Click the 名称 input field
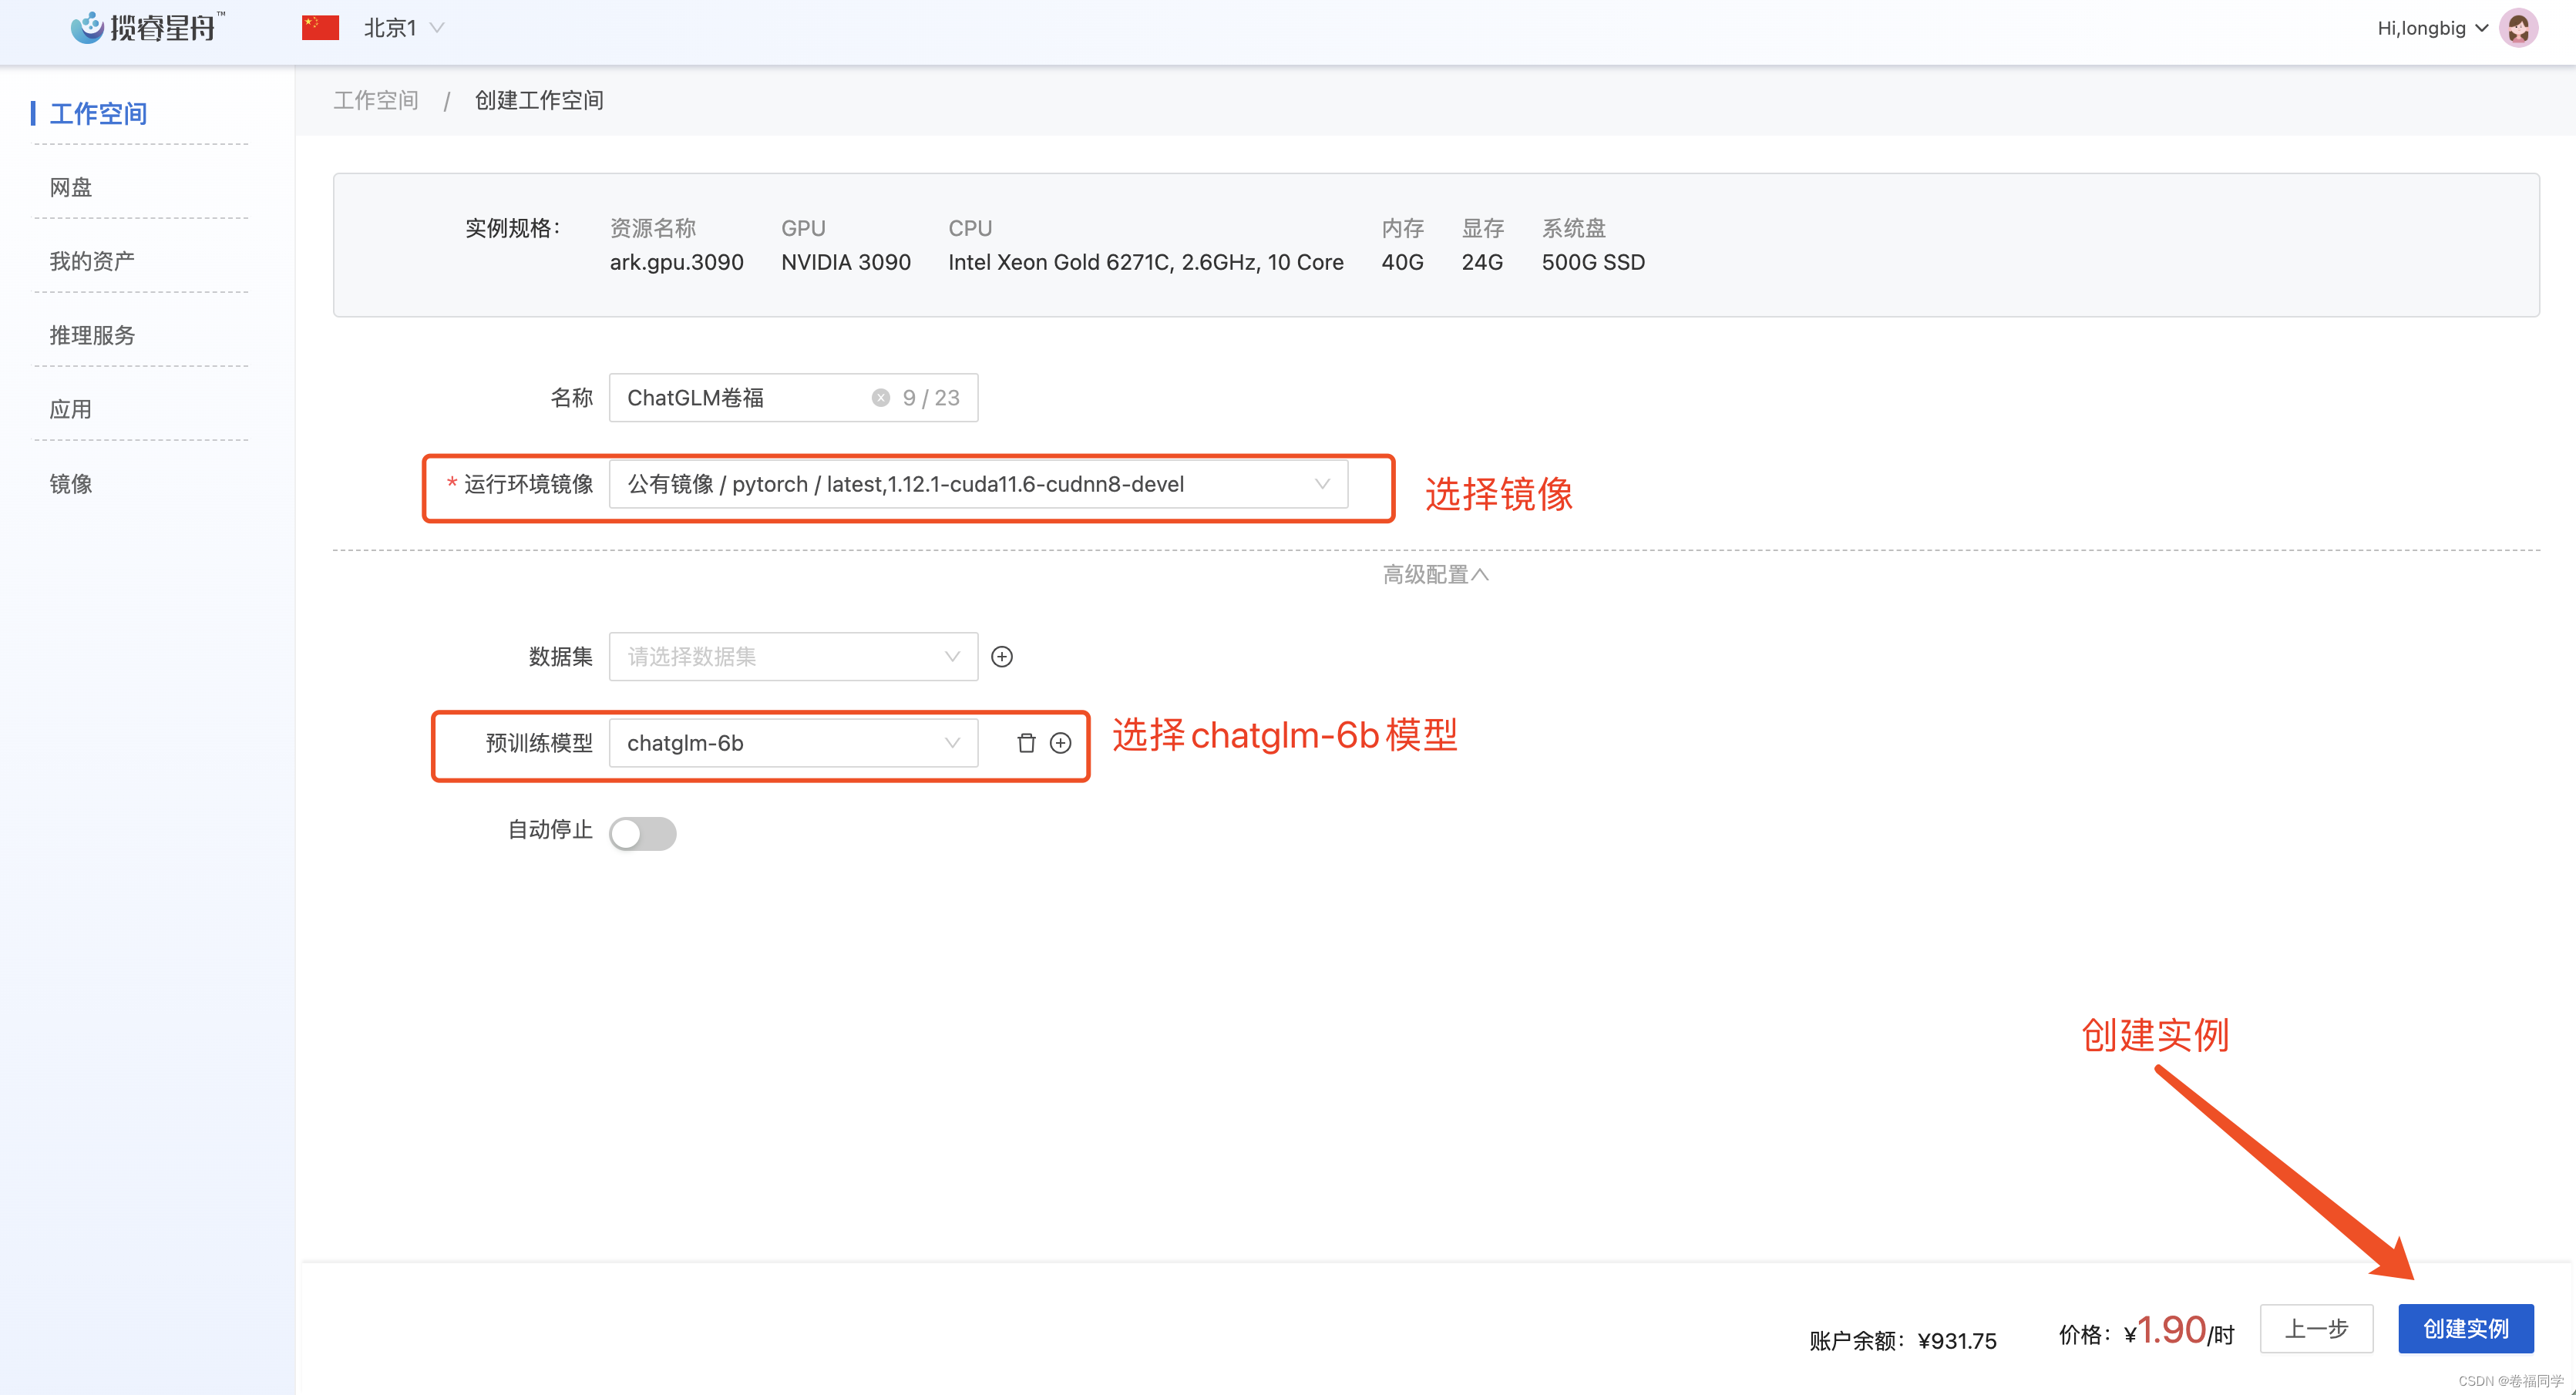This screenshot has width=2576, height=1395. tap(793, 398)
